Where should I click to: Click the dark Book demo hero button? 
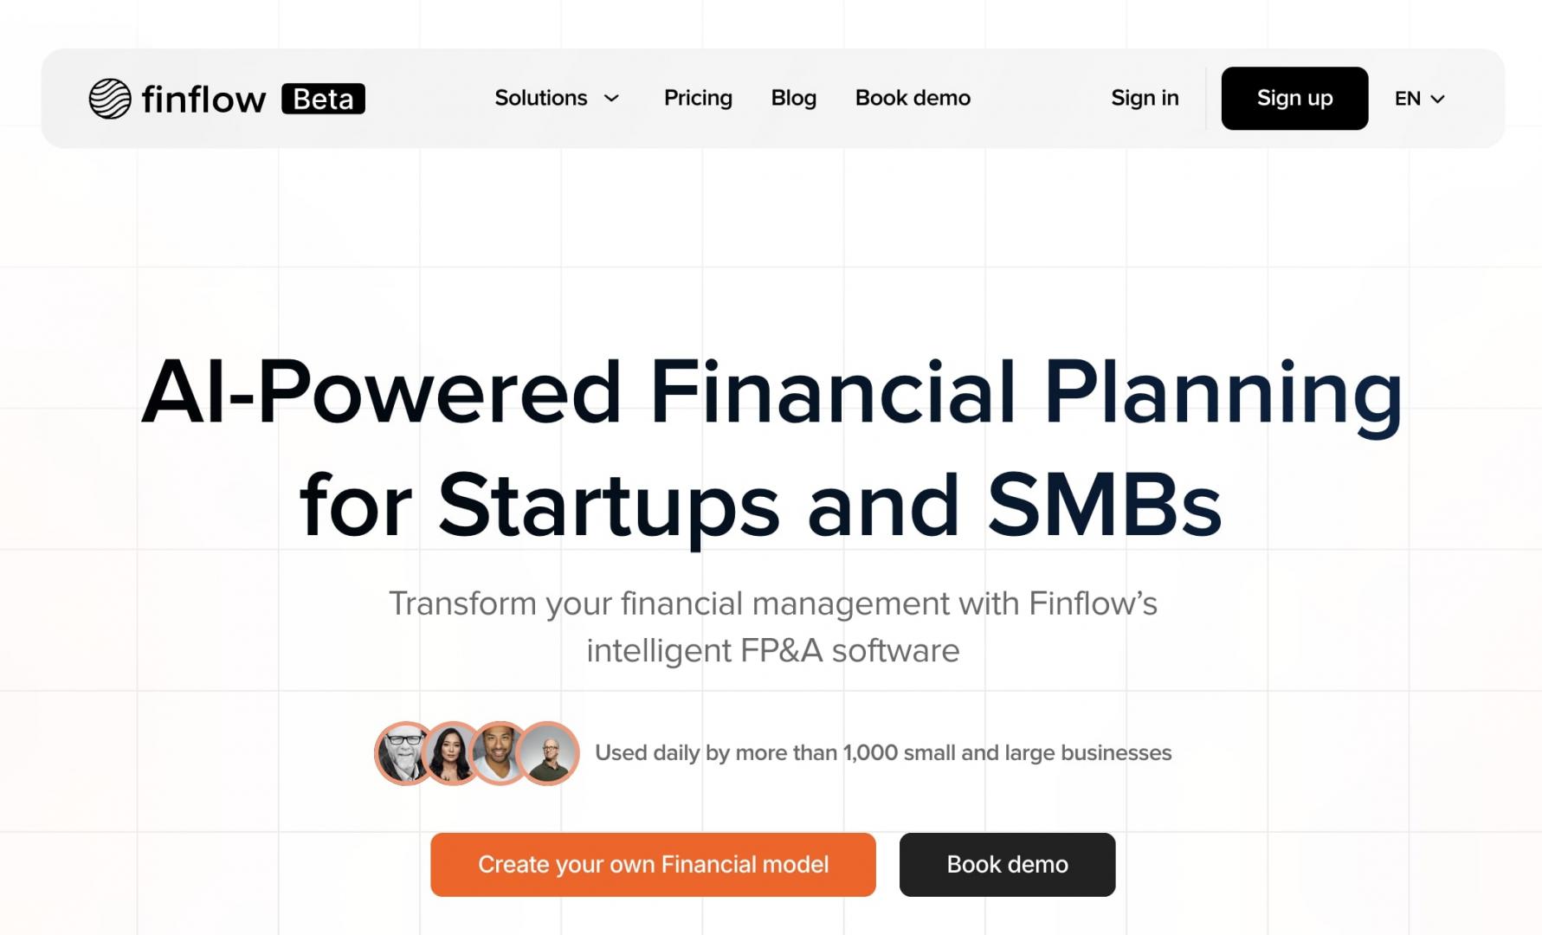pos(1007,864)
